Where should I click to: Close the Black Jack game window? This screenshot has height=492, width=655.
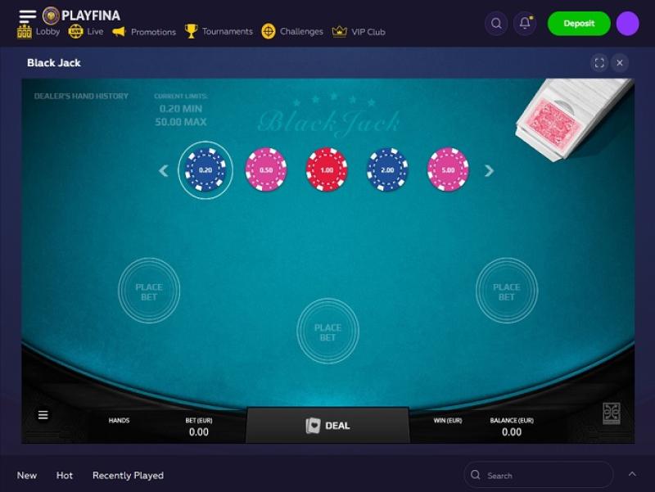click(620, 63)
